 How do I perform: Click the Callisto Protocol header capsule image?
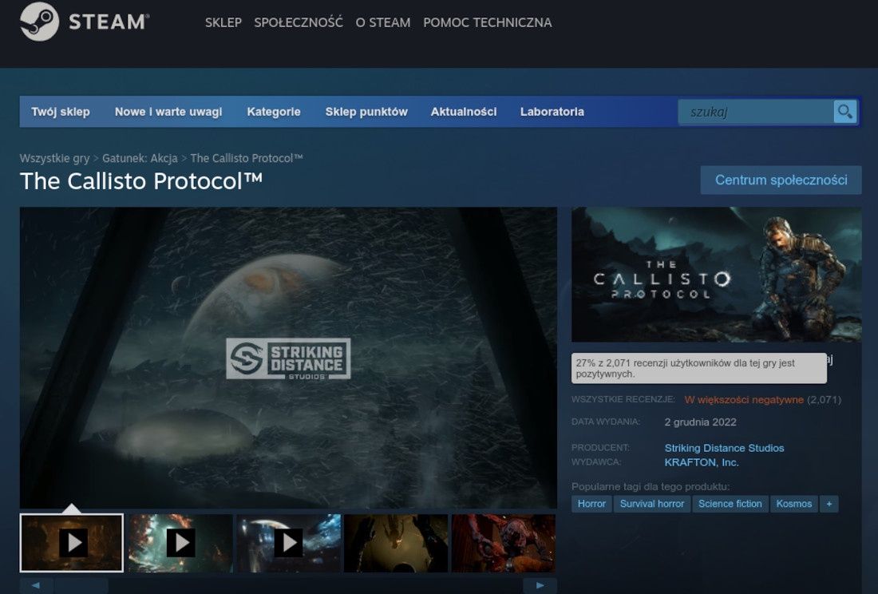(717, 275)
